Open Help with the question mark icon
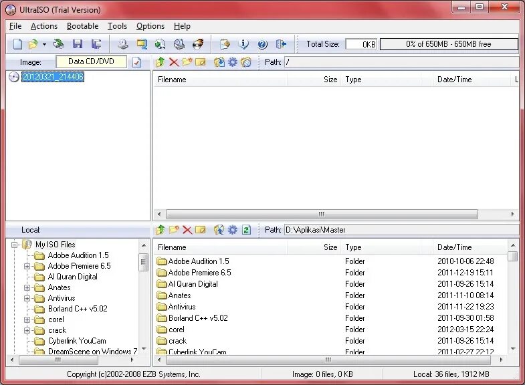The width and height of the screenshot is (525, 385). pos(262,44)
